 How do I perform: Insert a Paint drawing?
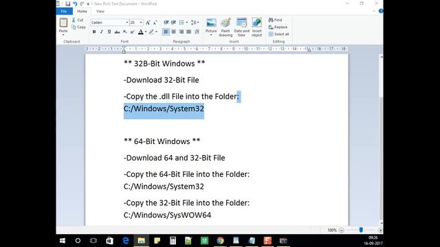coord(225,27)
